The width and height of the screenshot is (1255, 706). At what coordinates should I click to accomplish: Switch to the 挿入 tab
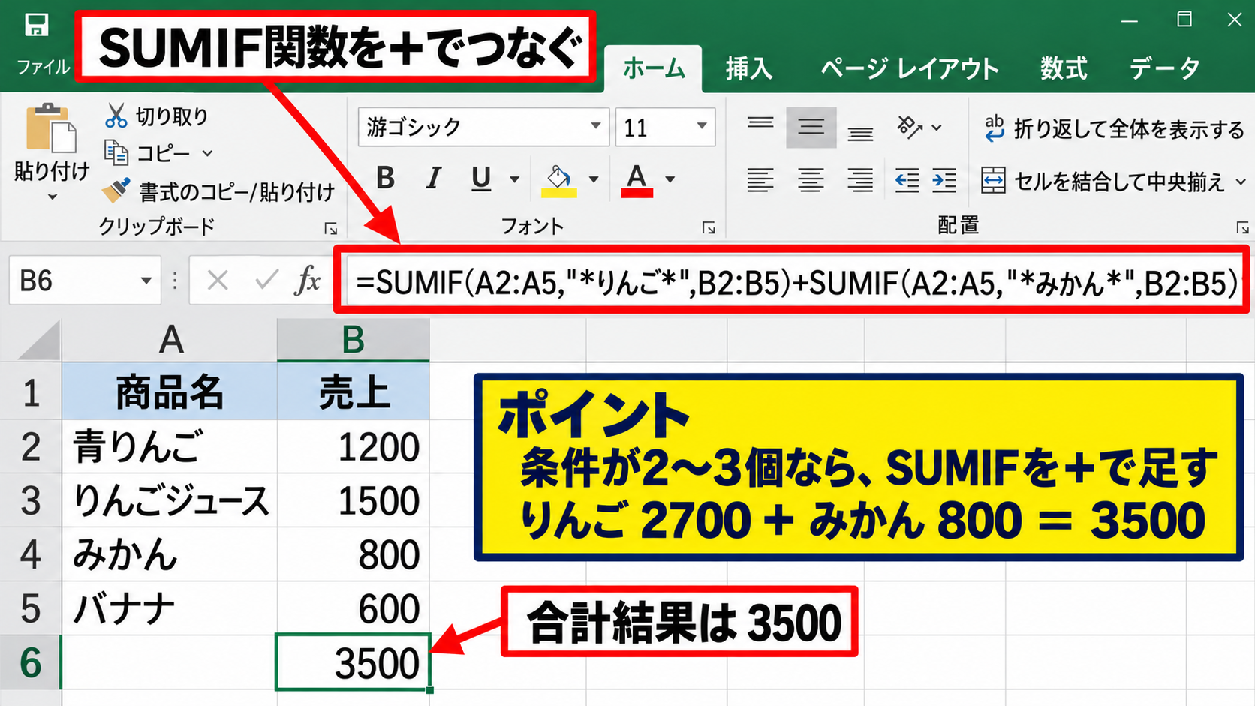749,68
